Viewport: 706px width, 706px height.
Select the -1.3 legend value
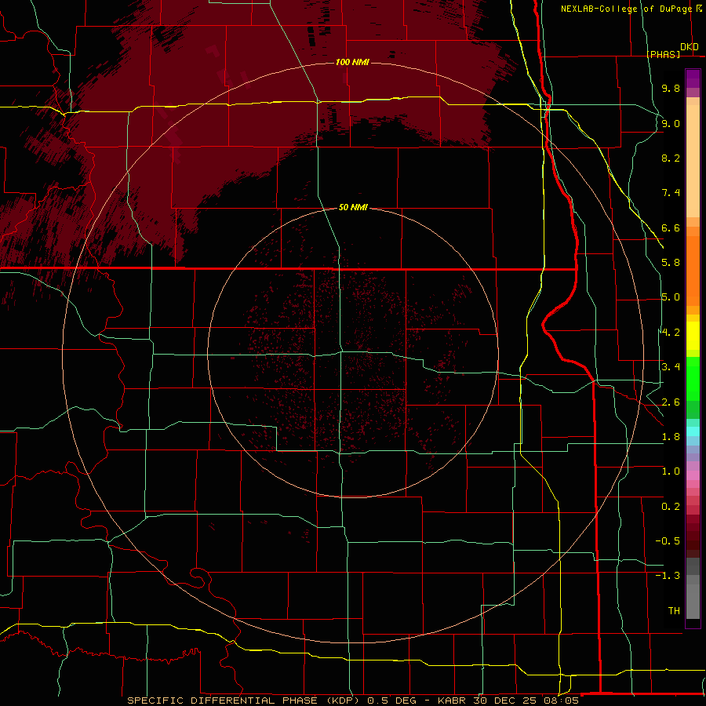668,576
